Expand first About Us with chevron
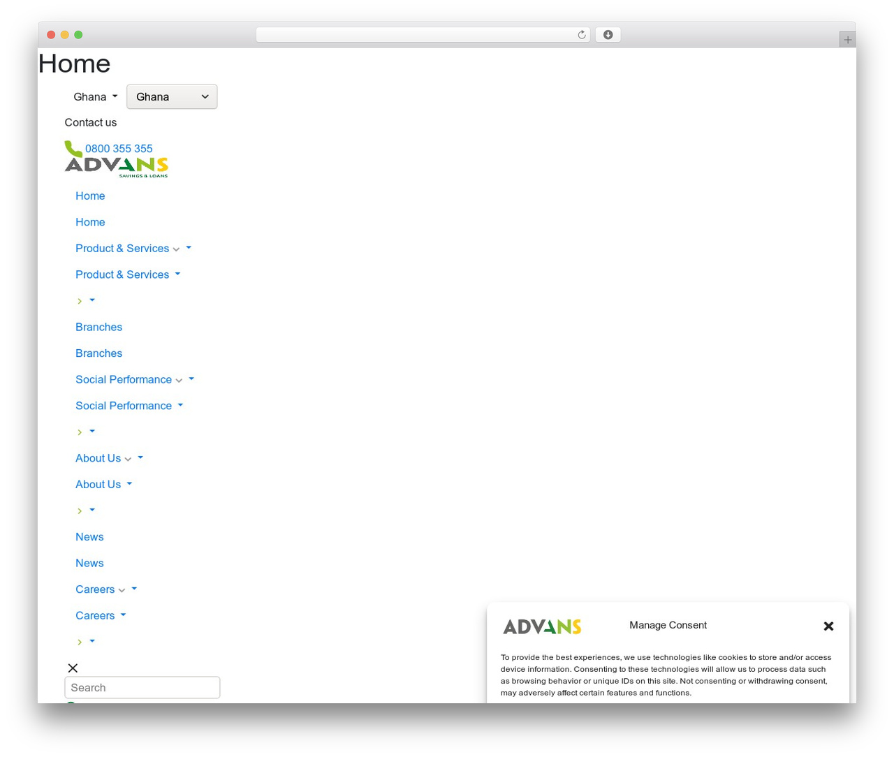The height and width of the screenshot is (757, 894). [109, 458]
